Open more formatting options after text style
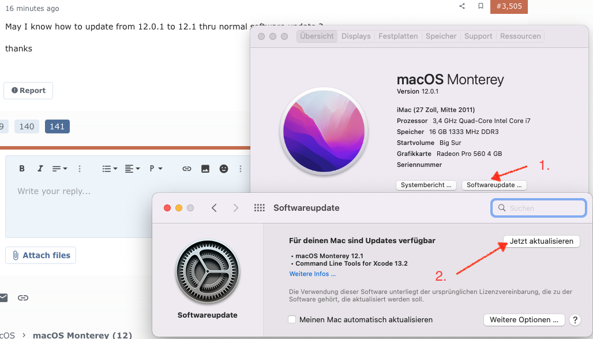The image size is (593, 339). click(x=80, y=169)
